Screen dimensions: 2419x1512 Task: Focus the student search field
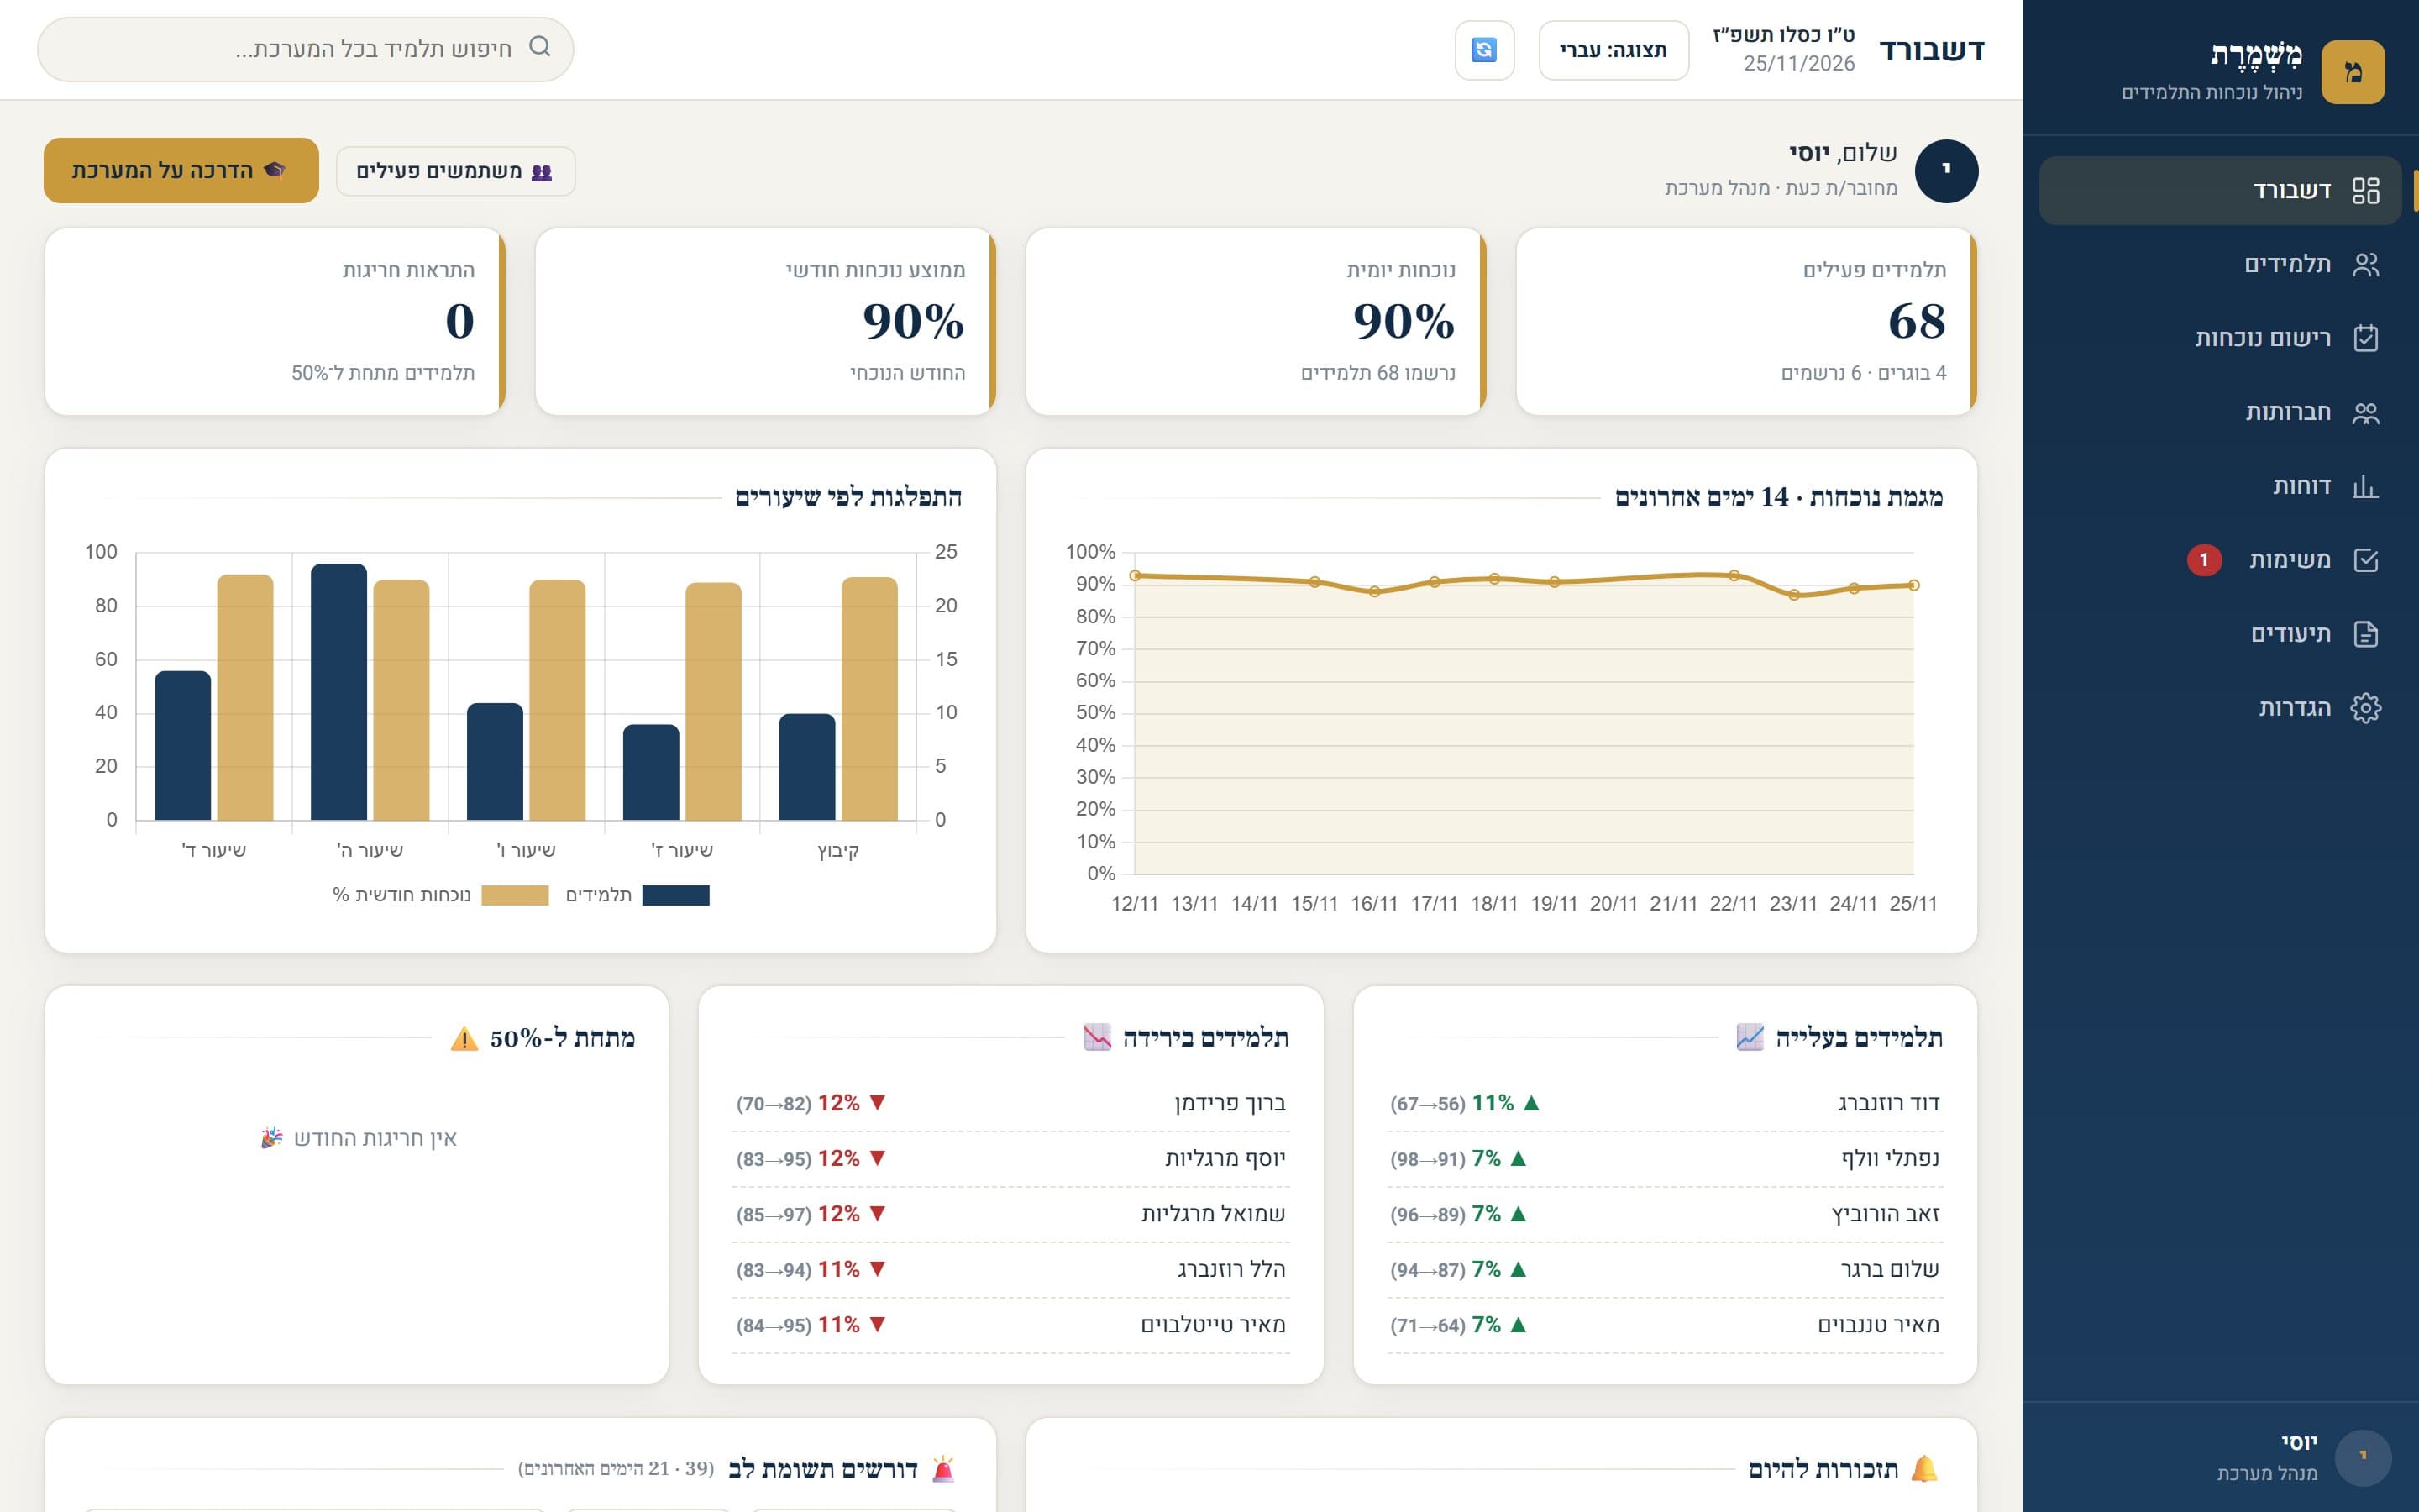coord(305,49)
